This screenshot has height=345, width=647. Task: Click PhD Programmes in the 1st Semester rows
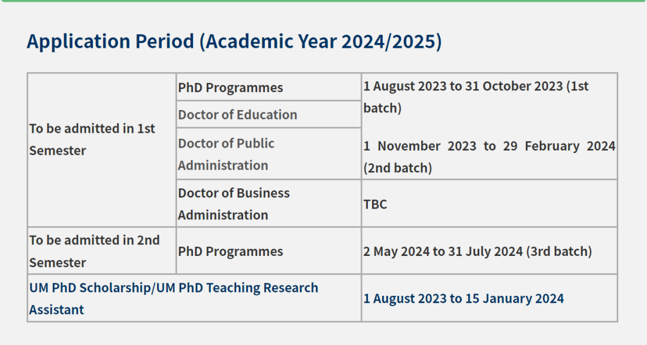point(230,87)
